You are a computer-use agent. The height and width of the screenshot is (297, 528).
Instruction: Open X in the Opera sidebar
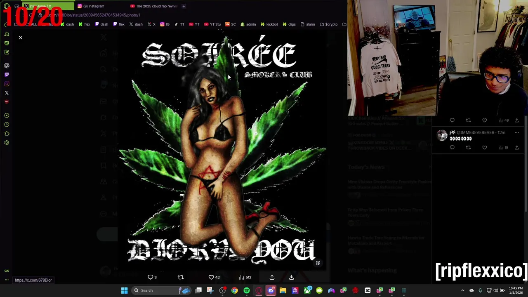[7, 93]
